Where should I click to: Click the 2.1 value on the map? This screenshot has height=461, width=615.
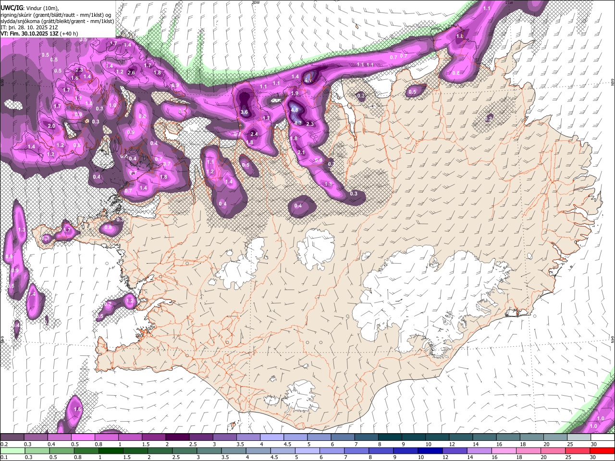point(301,153)
